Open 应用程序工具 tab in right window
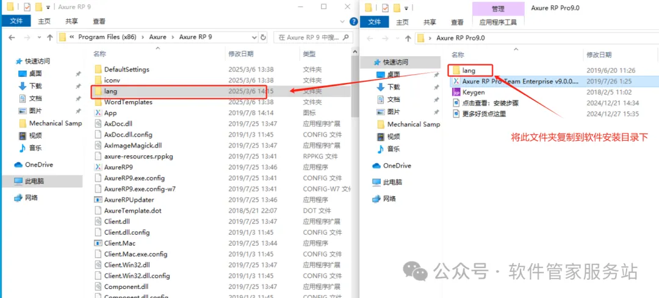659x298 pixels. pos(499,23)
